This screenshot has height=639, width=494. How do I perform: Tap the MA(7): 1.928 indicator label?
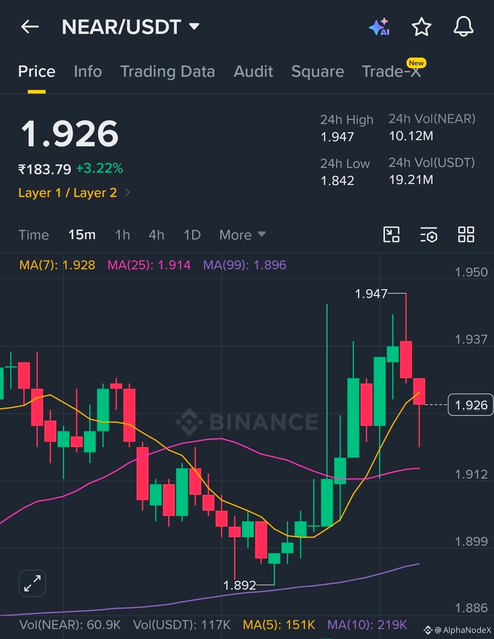(57, 265)
